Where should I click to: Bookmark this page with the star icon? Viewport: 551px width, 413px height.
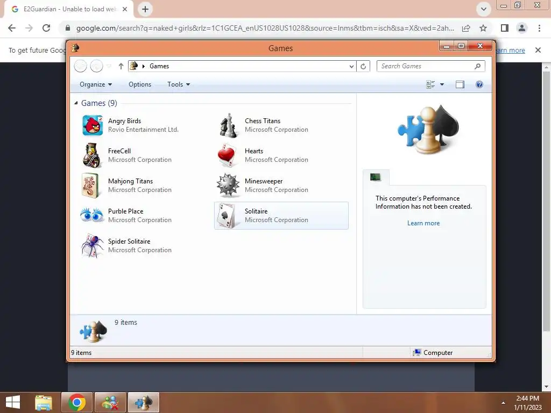[x=483, y=28]
